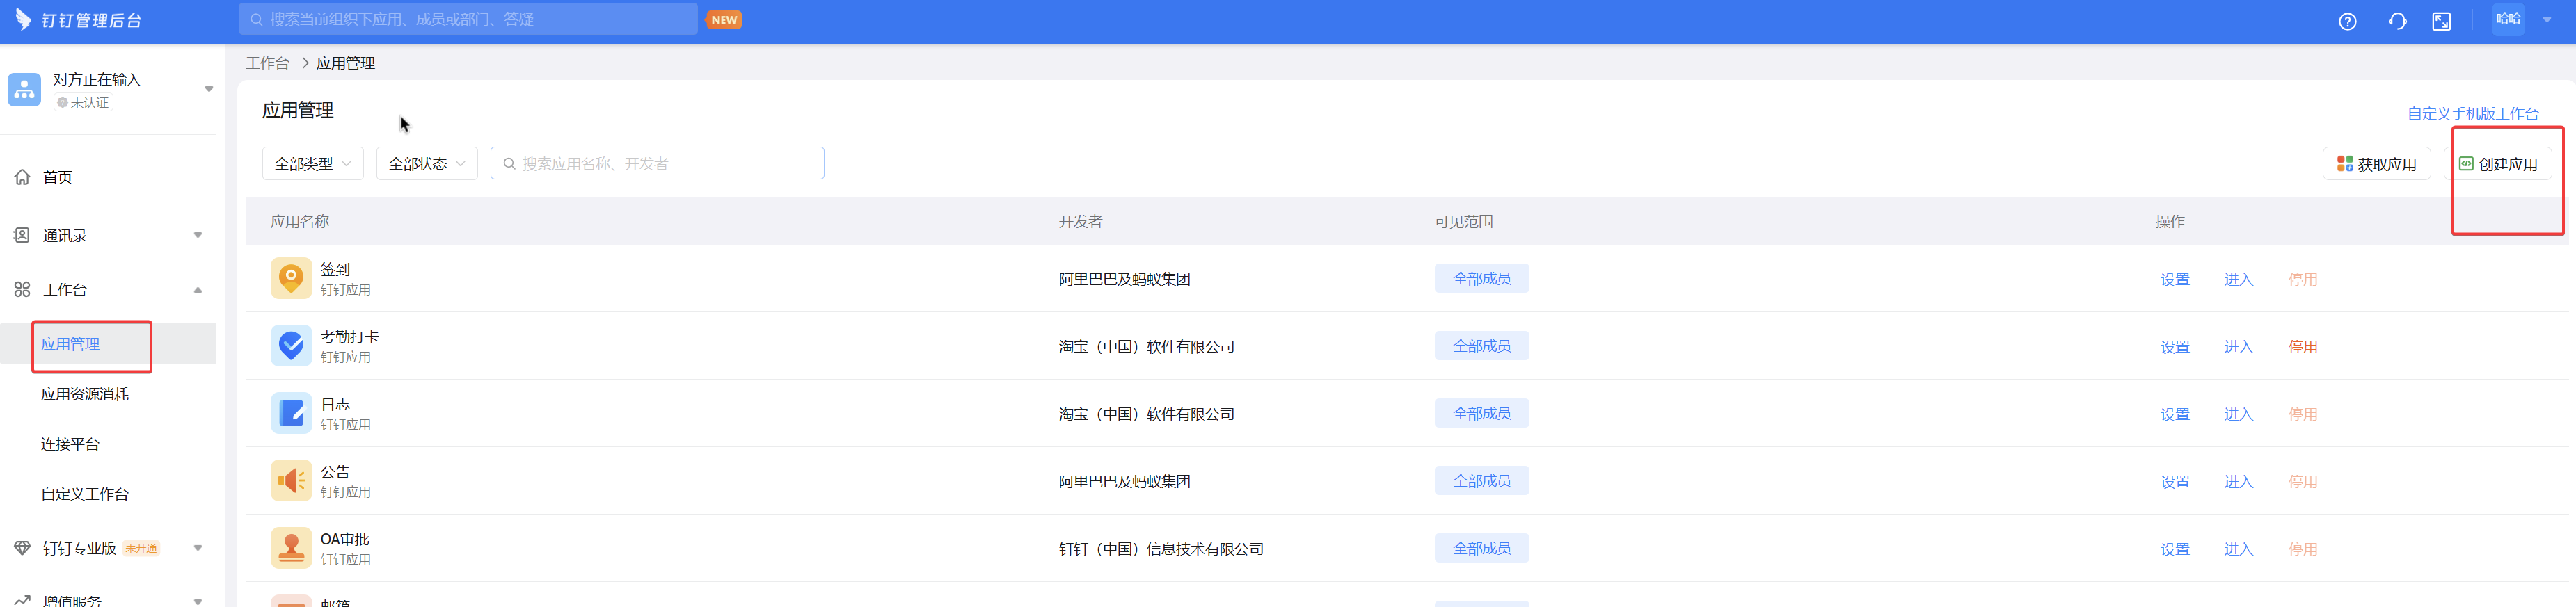Click the 考勤打卡 app icon
This screenshot has width=2576, height=607.
tap(291, 345)
